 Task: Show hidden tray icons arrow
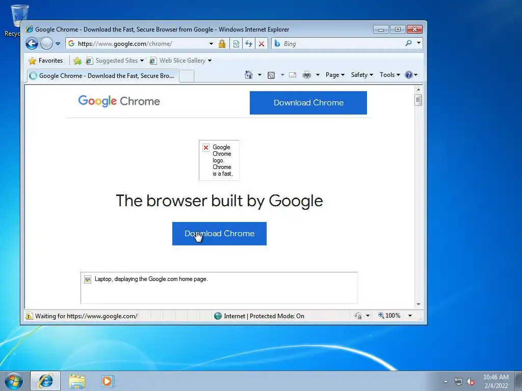click(446, 381)
